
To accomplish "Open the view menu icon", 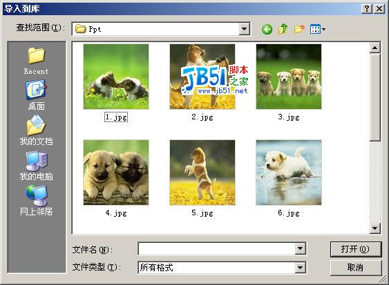I will pyautogui.click(x=318, y=29).
